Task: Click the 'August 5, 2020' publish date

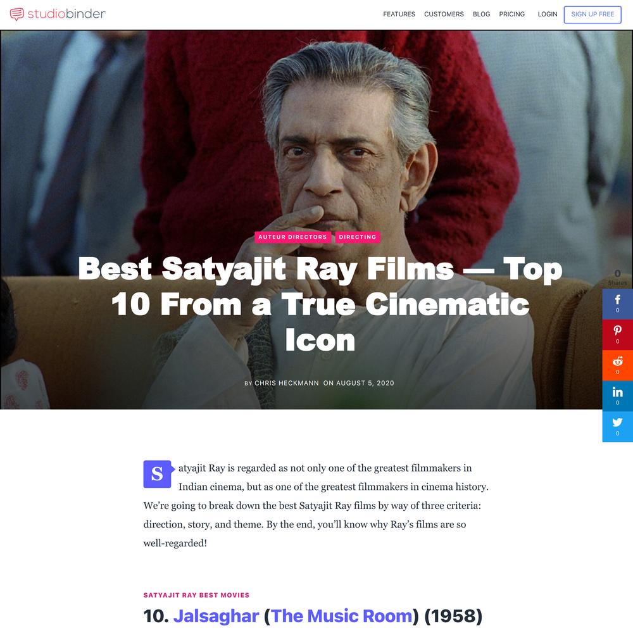Action: 365,383
